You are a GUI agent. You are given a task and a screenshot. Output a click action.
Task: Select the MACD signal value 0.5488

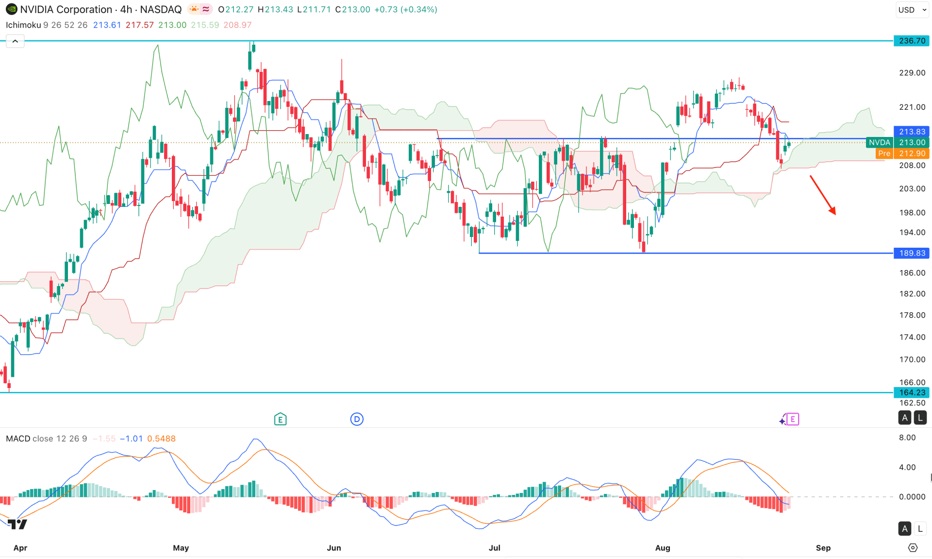[x=161, y=439]
